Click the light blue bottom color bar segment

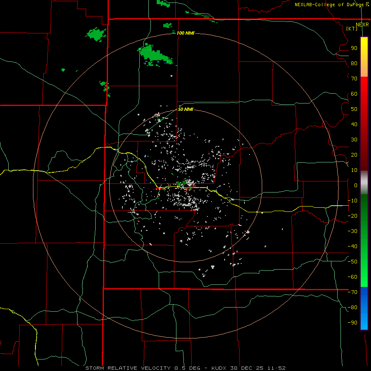point(364,322)
